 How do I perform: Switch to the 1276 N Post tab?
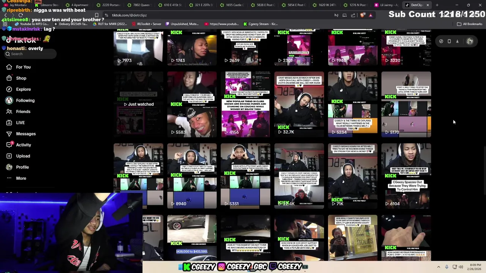tap(356, 5)
